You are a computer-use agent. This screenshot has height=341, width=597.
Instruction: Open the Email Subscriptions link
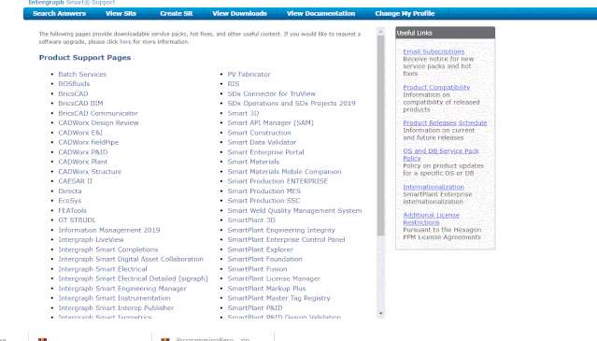(x=434, y=51)
